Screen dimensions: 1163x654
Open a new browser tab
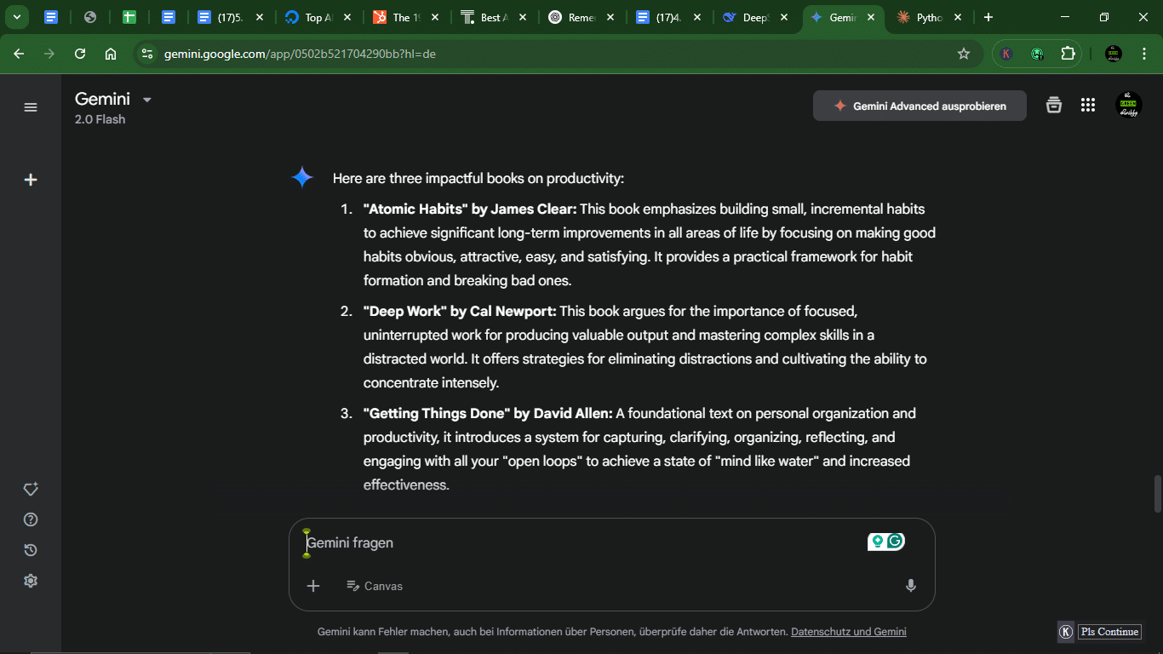(x=988, y=17)
